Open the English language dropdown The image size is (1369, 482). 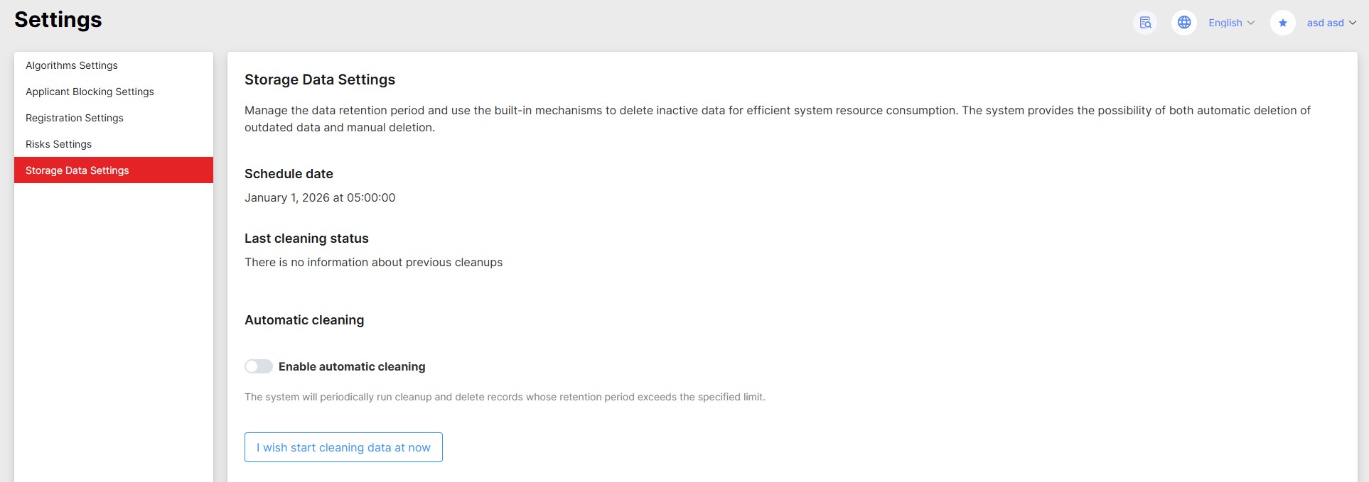coord(1225,23)
